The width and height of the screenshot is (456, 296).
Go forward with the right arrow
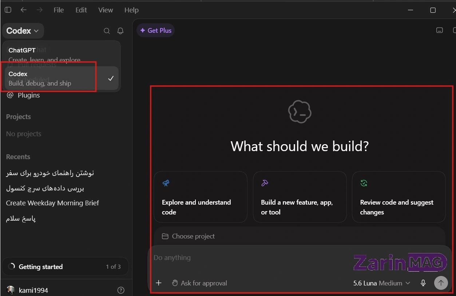(x=39, y=10)
